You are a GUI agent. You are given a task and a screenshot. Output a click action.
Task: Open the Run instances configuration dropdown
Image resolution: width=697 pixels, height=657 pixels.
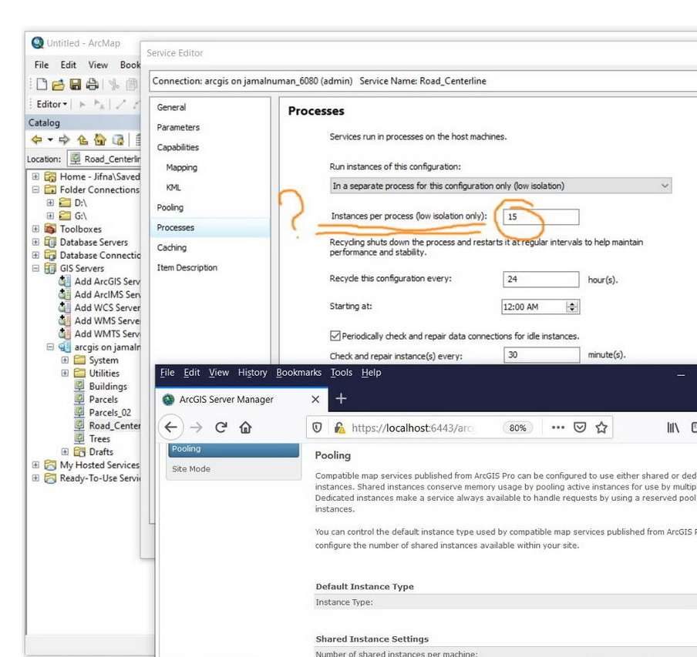pyautogui.click(x=501, y=186)
